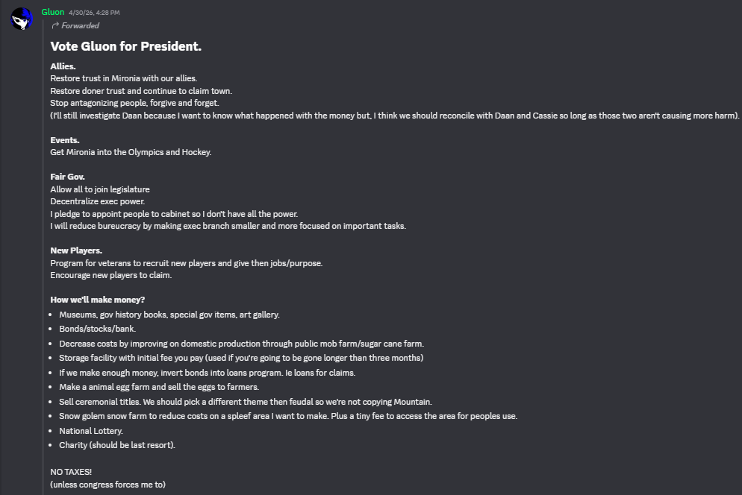Click the forwarded arrow icon
742x495 pixels.
click(55, 25)
